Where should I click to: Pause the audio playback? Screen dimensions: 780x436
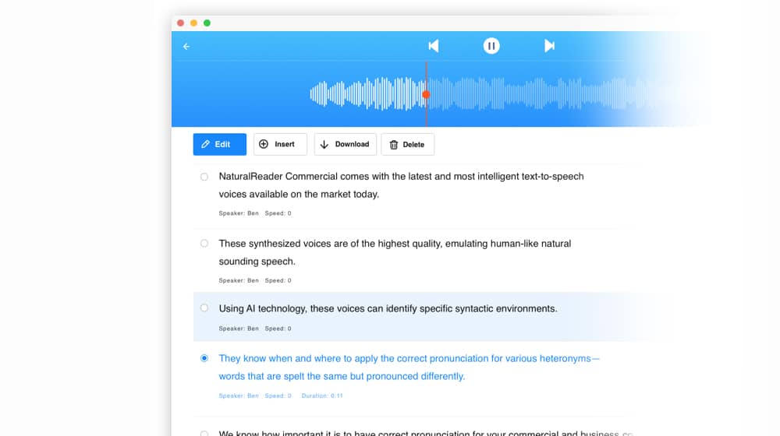click(x=491, y=46)
